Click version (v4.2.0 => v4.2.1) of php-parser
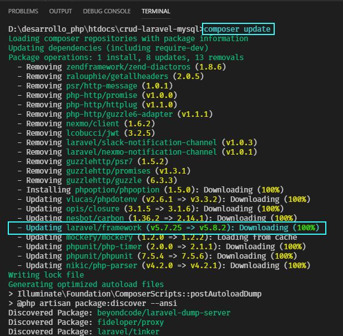 [181, 265]
